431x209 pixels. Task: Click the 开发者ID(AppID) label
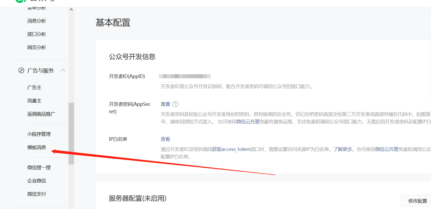click(127, 76)
